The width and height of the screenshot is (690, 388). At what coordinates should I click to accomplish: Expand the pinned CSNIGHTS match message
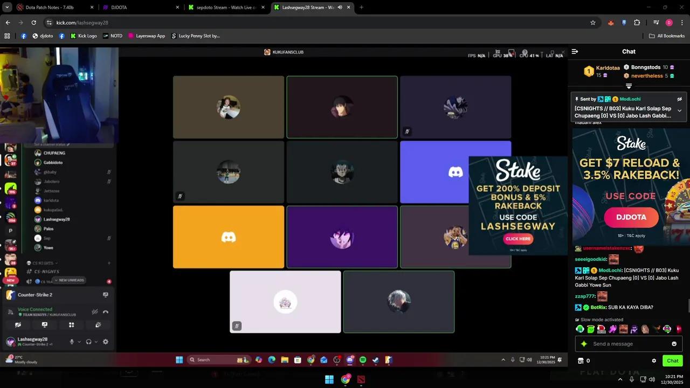[x=679, y=110]
